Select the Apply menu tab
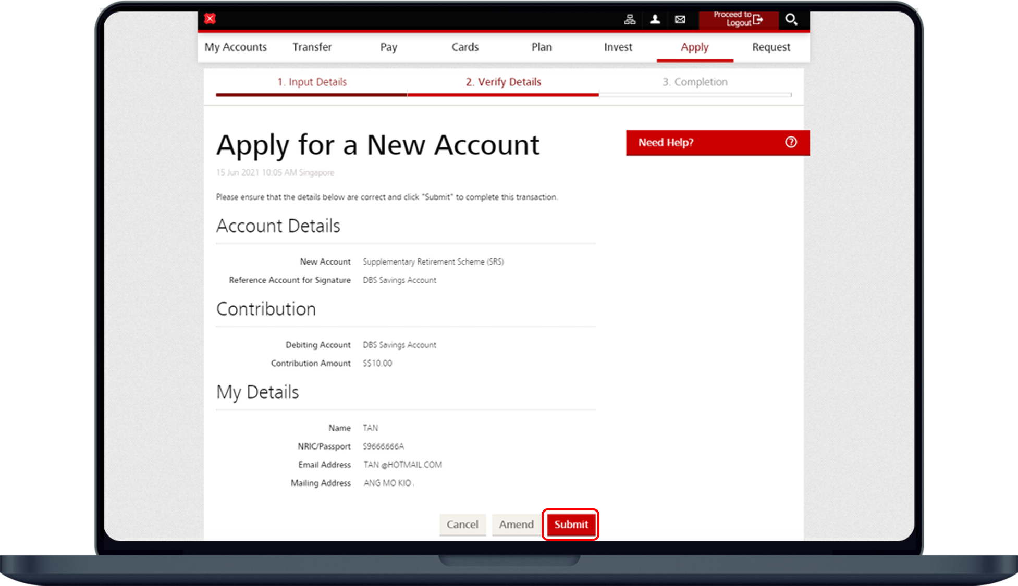Image resolution: width=1018 pixels, height=586 pixels. click(694, 47)
